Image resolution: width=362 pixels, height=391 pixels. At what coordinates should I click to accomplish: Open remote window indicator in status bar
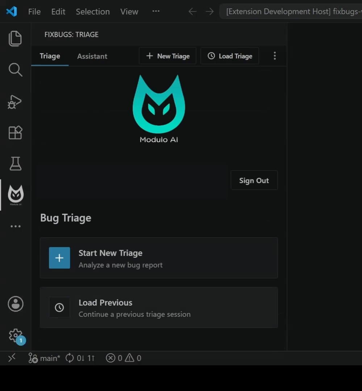tap(12, 358)
